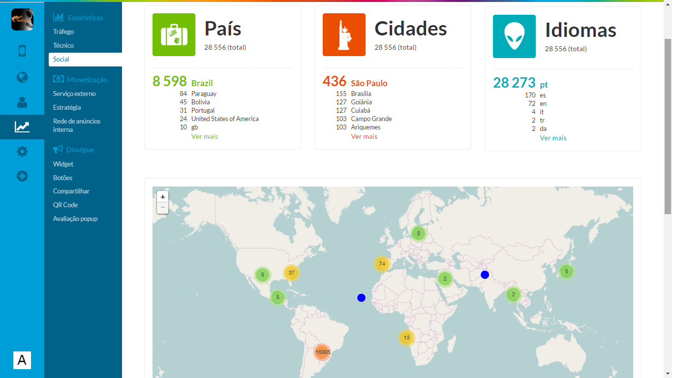Expand country list with Ver mais
Screen dimensions: 674x378
(204, 136)
